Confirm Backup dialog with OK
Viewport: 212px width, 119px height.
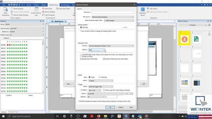(110, 107)
